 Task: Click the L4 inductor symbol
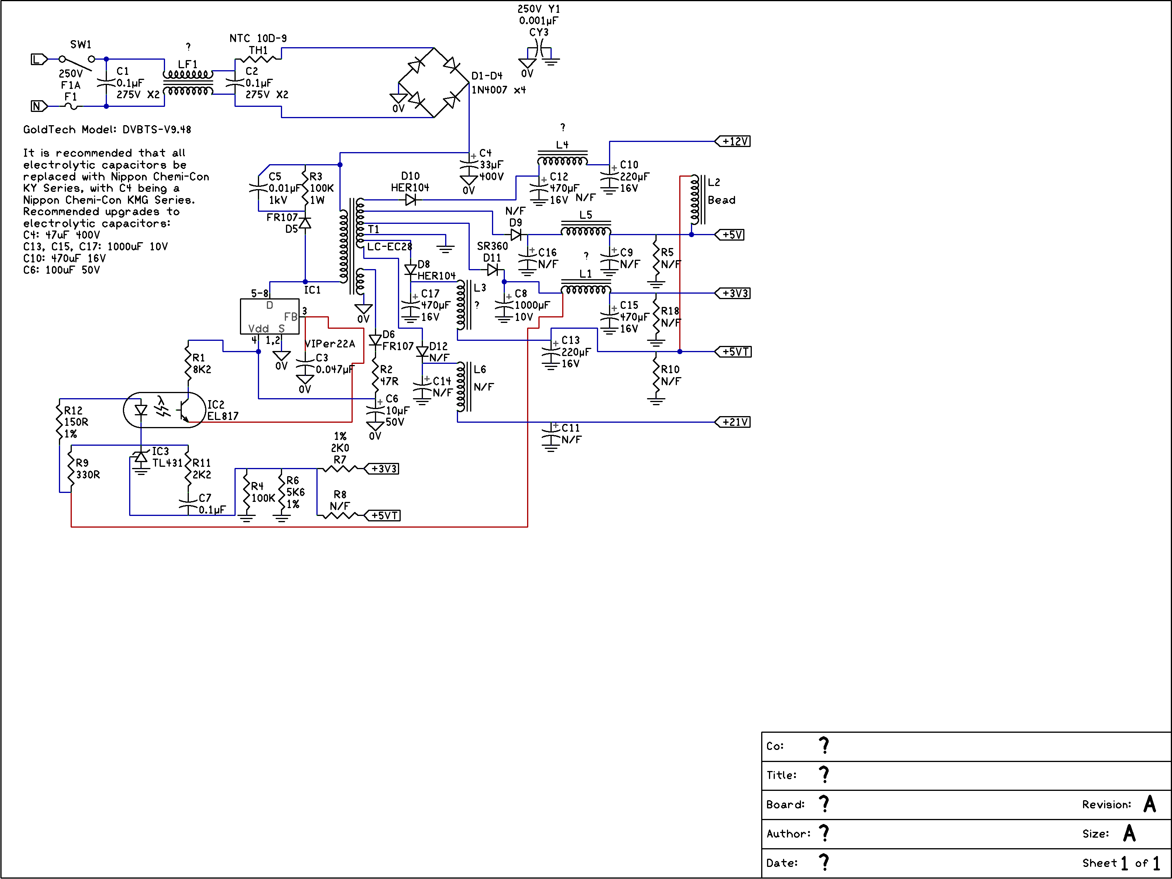tap(562, 158)
